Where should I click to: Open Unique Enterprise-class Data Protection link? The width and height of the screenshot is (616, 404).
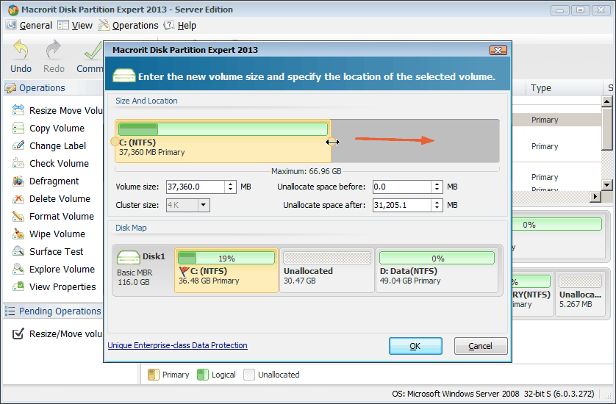pos(178,345)
